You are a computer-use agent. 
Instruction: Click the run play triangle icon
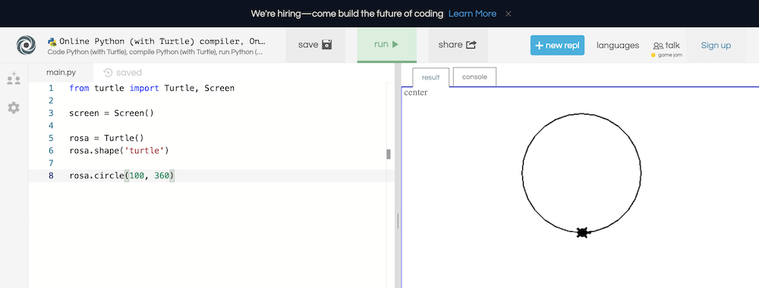point(395,45)
